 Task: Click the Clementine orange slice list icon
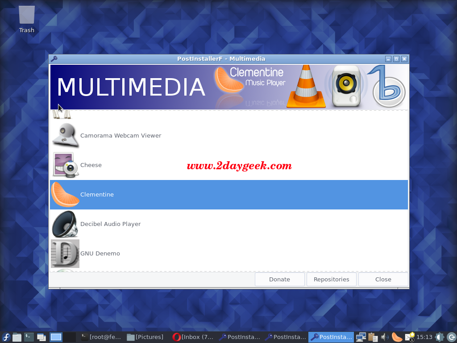coord(65,195)
